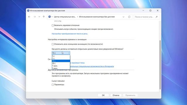Choose highlighted '15 с' list option
187x105 pixels.
click(61, 61)
